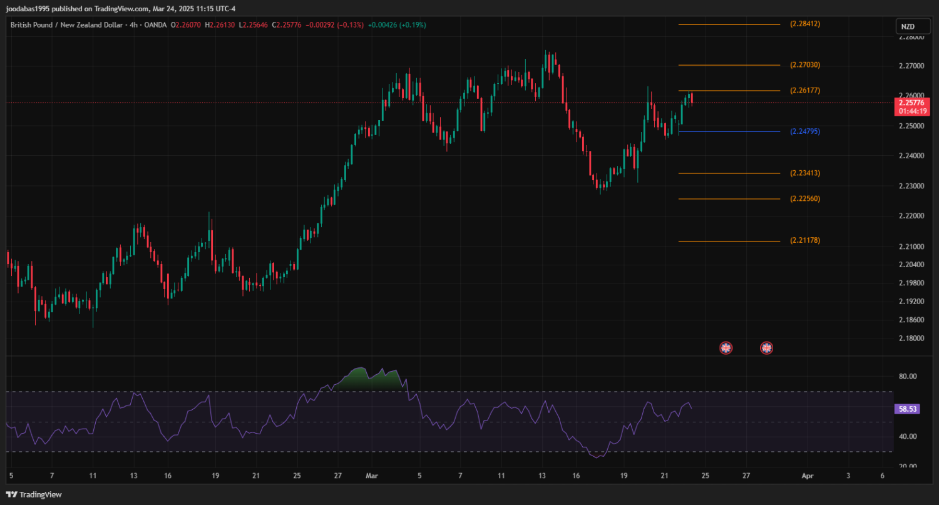The image size is (939, 505).
Task: Select the white horizontal line at 2.21178
Action: click(729, 241)
